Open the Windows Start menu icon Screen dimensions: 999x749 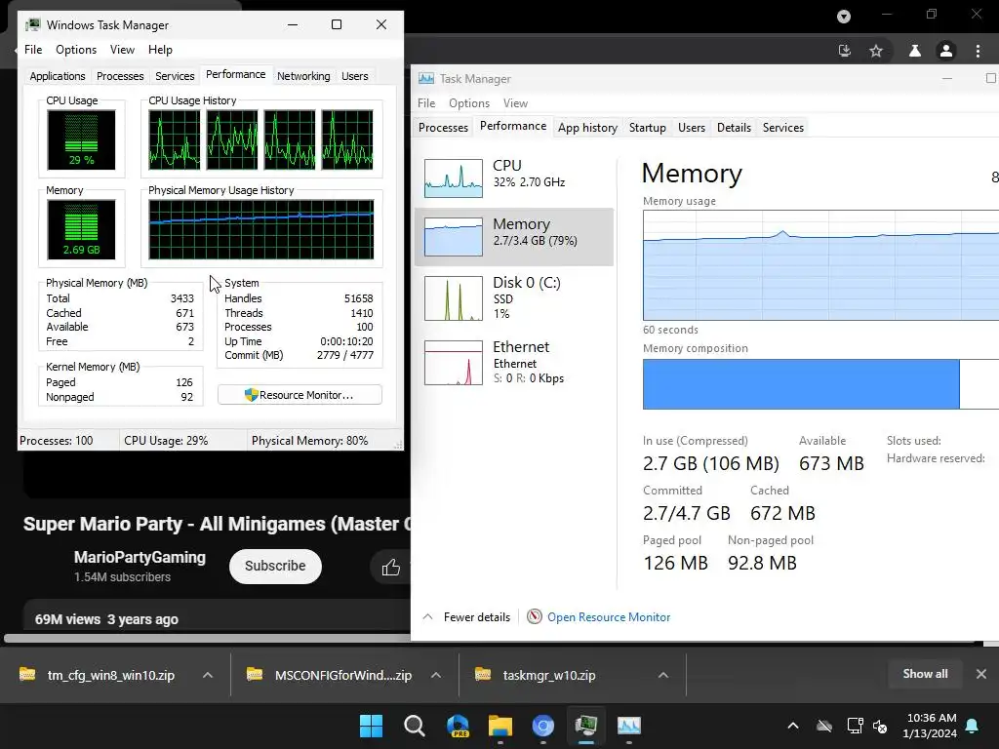click(x=371, y=726)
